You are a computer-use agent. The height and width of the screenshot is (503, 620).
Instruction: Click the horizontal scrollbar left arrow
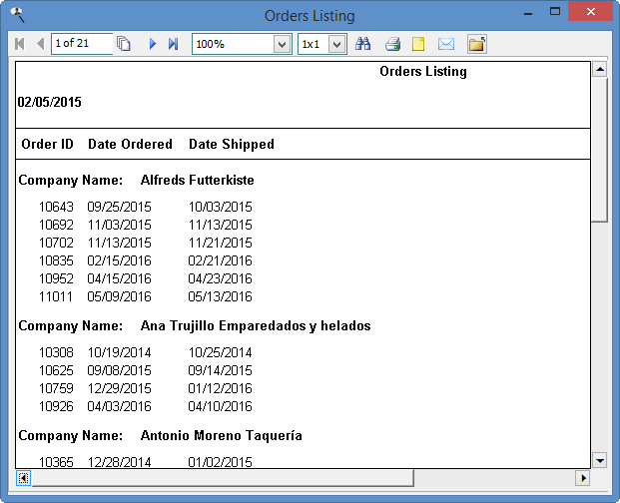coord(23,478)
